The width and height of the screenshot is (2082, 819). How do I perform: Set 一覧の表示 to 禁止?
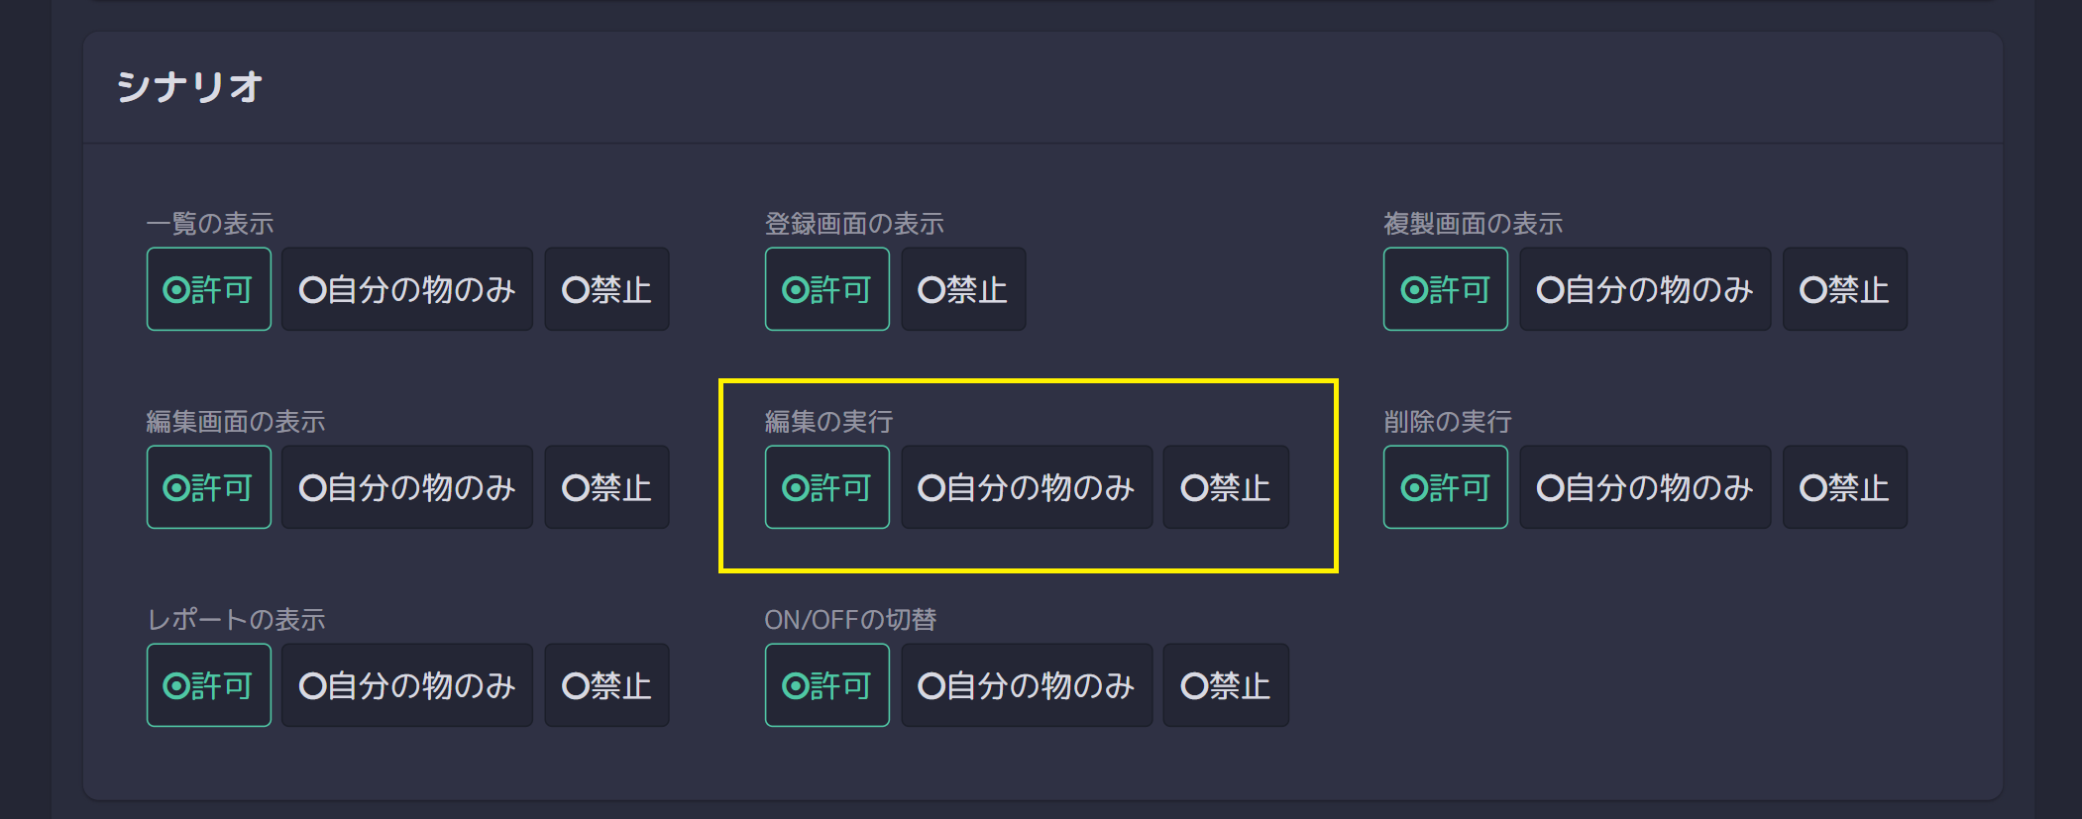(x=606, y=289)
